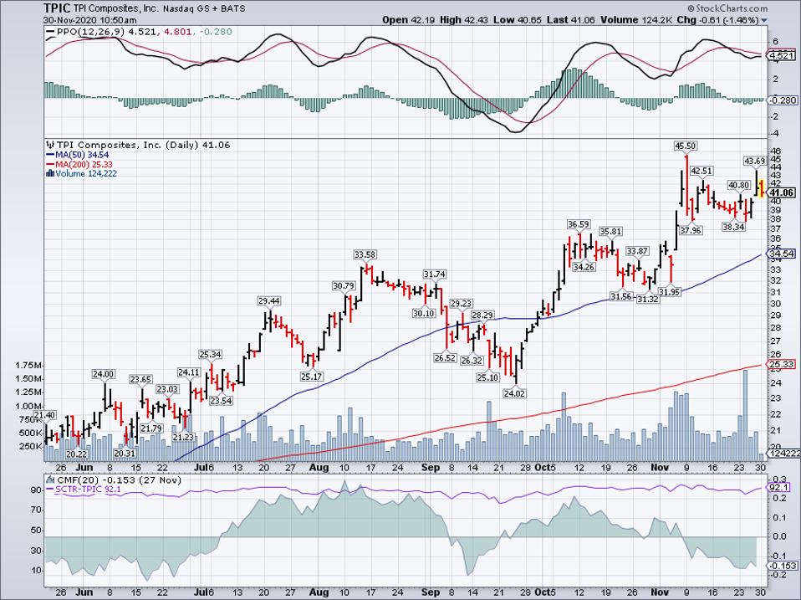The width and height of the screenshot is (801, 600).
Task: Click the Last 41.06 quote in header
Action: (x=572, y=20)
